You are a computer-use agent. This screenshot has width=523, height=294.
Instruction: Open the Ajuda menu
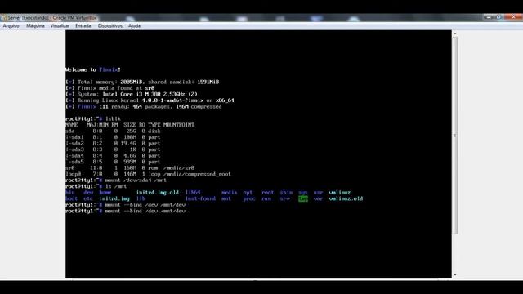coord(134,25)
